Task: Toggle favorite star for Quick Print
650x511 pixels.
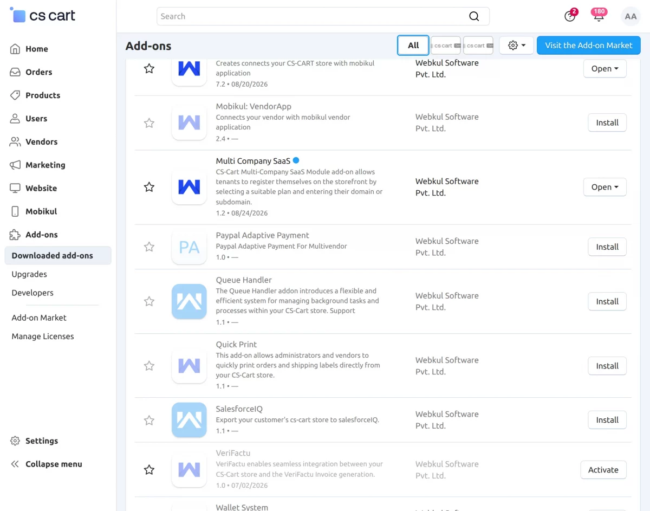Action: point(149,366)
